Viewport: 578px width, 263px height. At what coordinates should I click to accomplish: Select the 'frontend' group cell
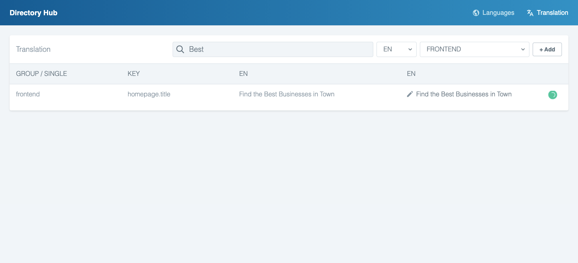point(28,94)
